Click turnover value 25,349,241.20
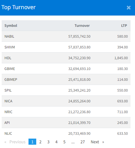Screen dimensions: 135x148 [x=79, y=90]
